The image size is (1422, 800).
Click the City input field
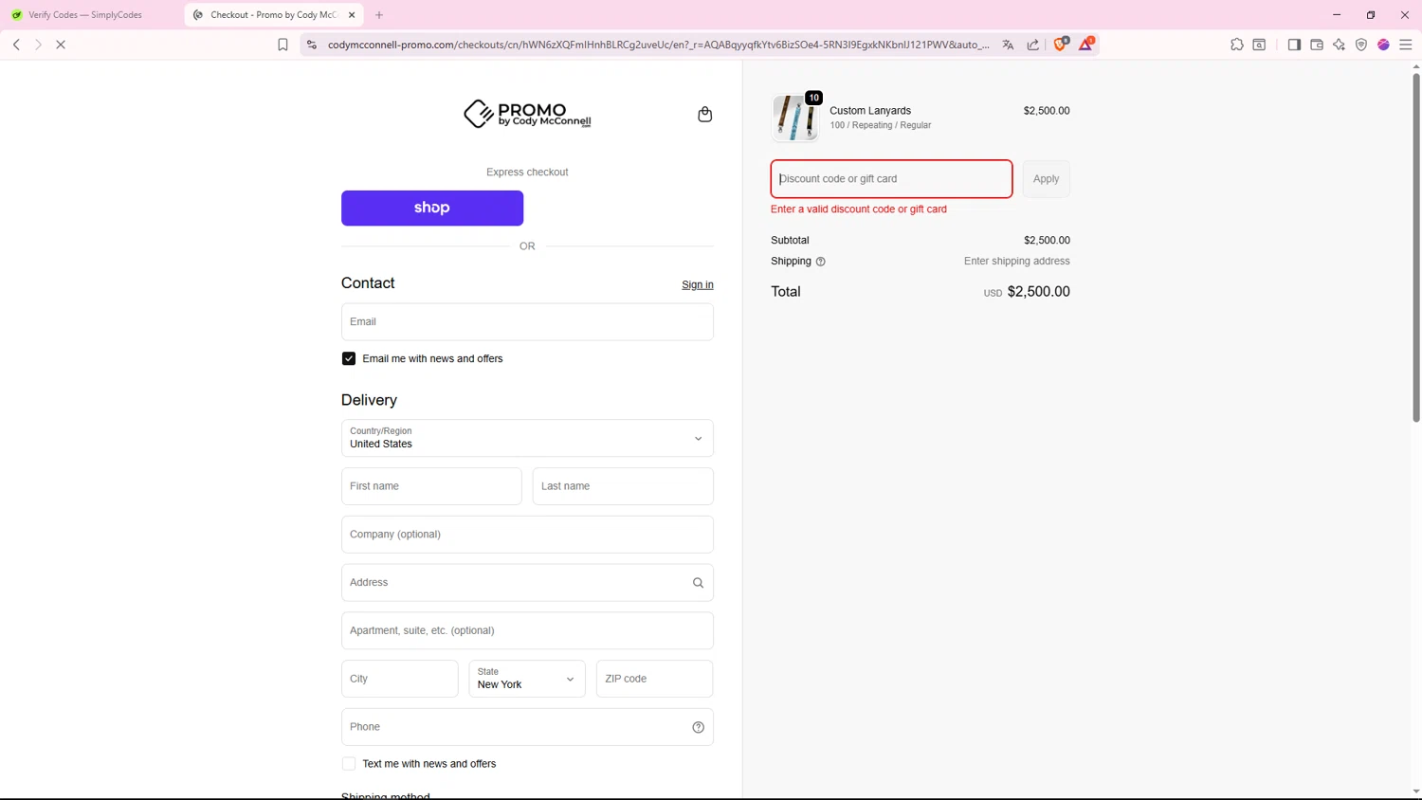400,679
